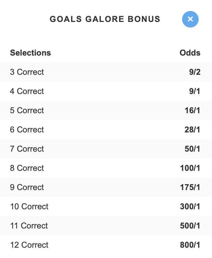Click the 50/1 odds value
The height and width of the screenshot is (258, 212).
192,149
